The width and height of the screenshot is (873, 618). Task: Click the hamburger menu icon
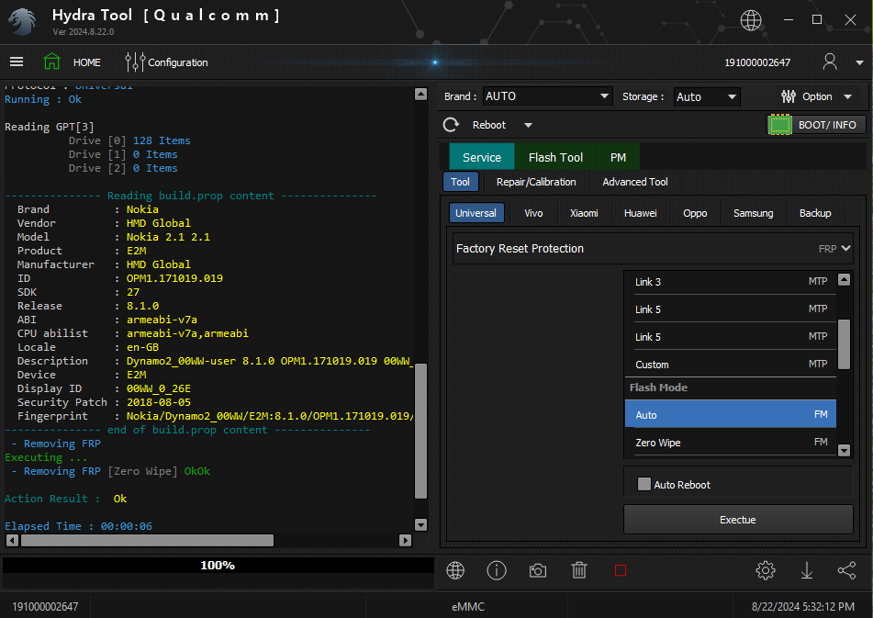[x=17, y=62]
